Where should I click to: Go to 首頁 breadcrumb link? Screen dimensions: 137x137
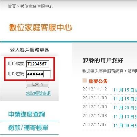[x=12, y=7]
